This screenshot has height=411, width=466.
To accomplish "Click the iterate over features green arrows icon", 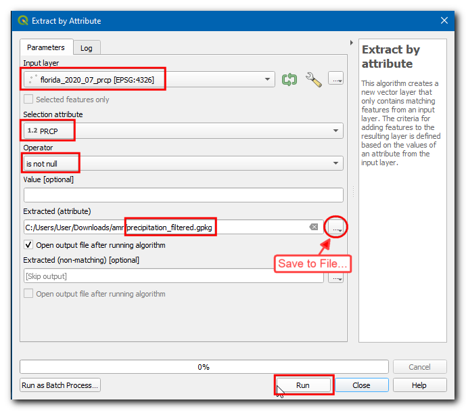I will (289, 79).
